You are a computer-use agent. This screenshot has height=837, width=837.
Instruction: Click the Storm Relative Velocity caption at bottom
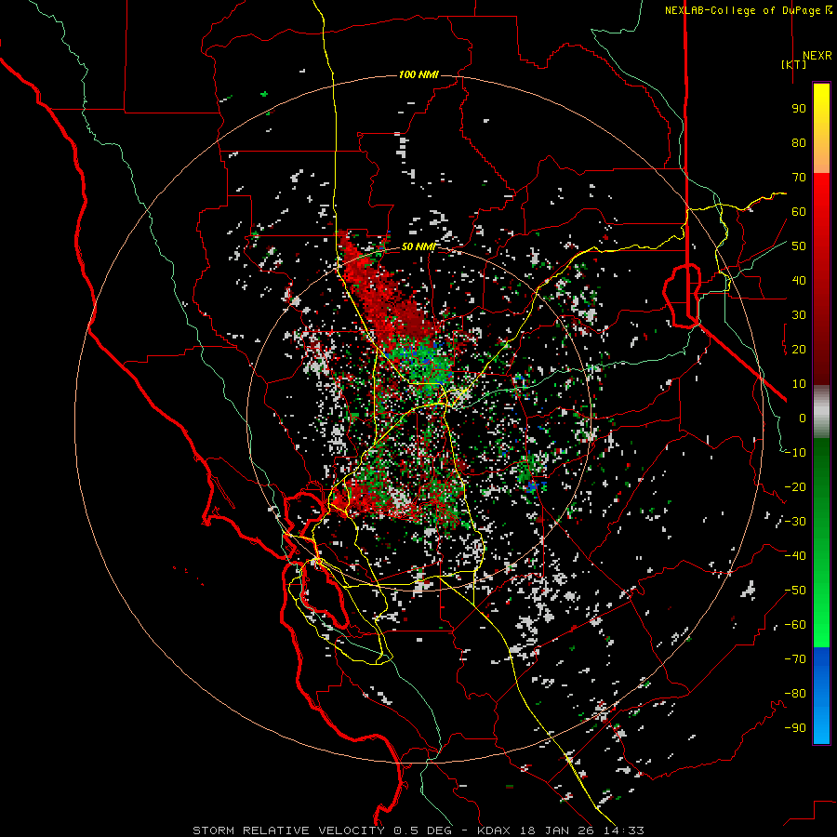[x=418, y=830]
